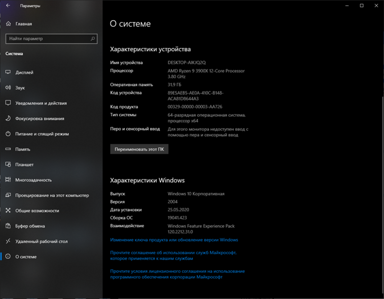Click the projecting icon for Проецирование
This screenshot has height=299, width=384.
(x=8, y=195)
